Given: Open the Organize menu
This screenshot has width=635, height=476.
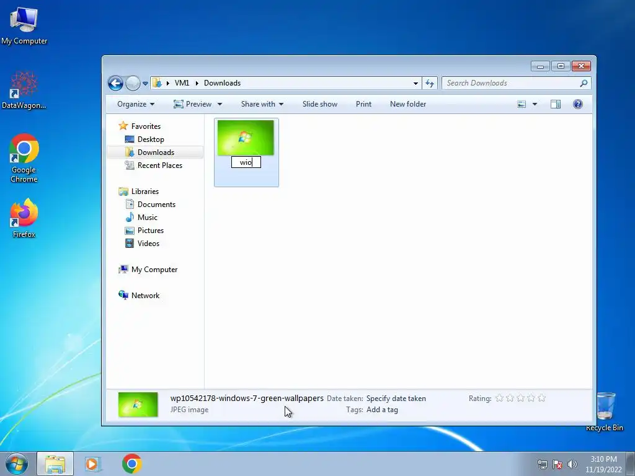Looking at the screenshot, I should (x=136, y=104).
